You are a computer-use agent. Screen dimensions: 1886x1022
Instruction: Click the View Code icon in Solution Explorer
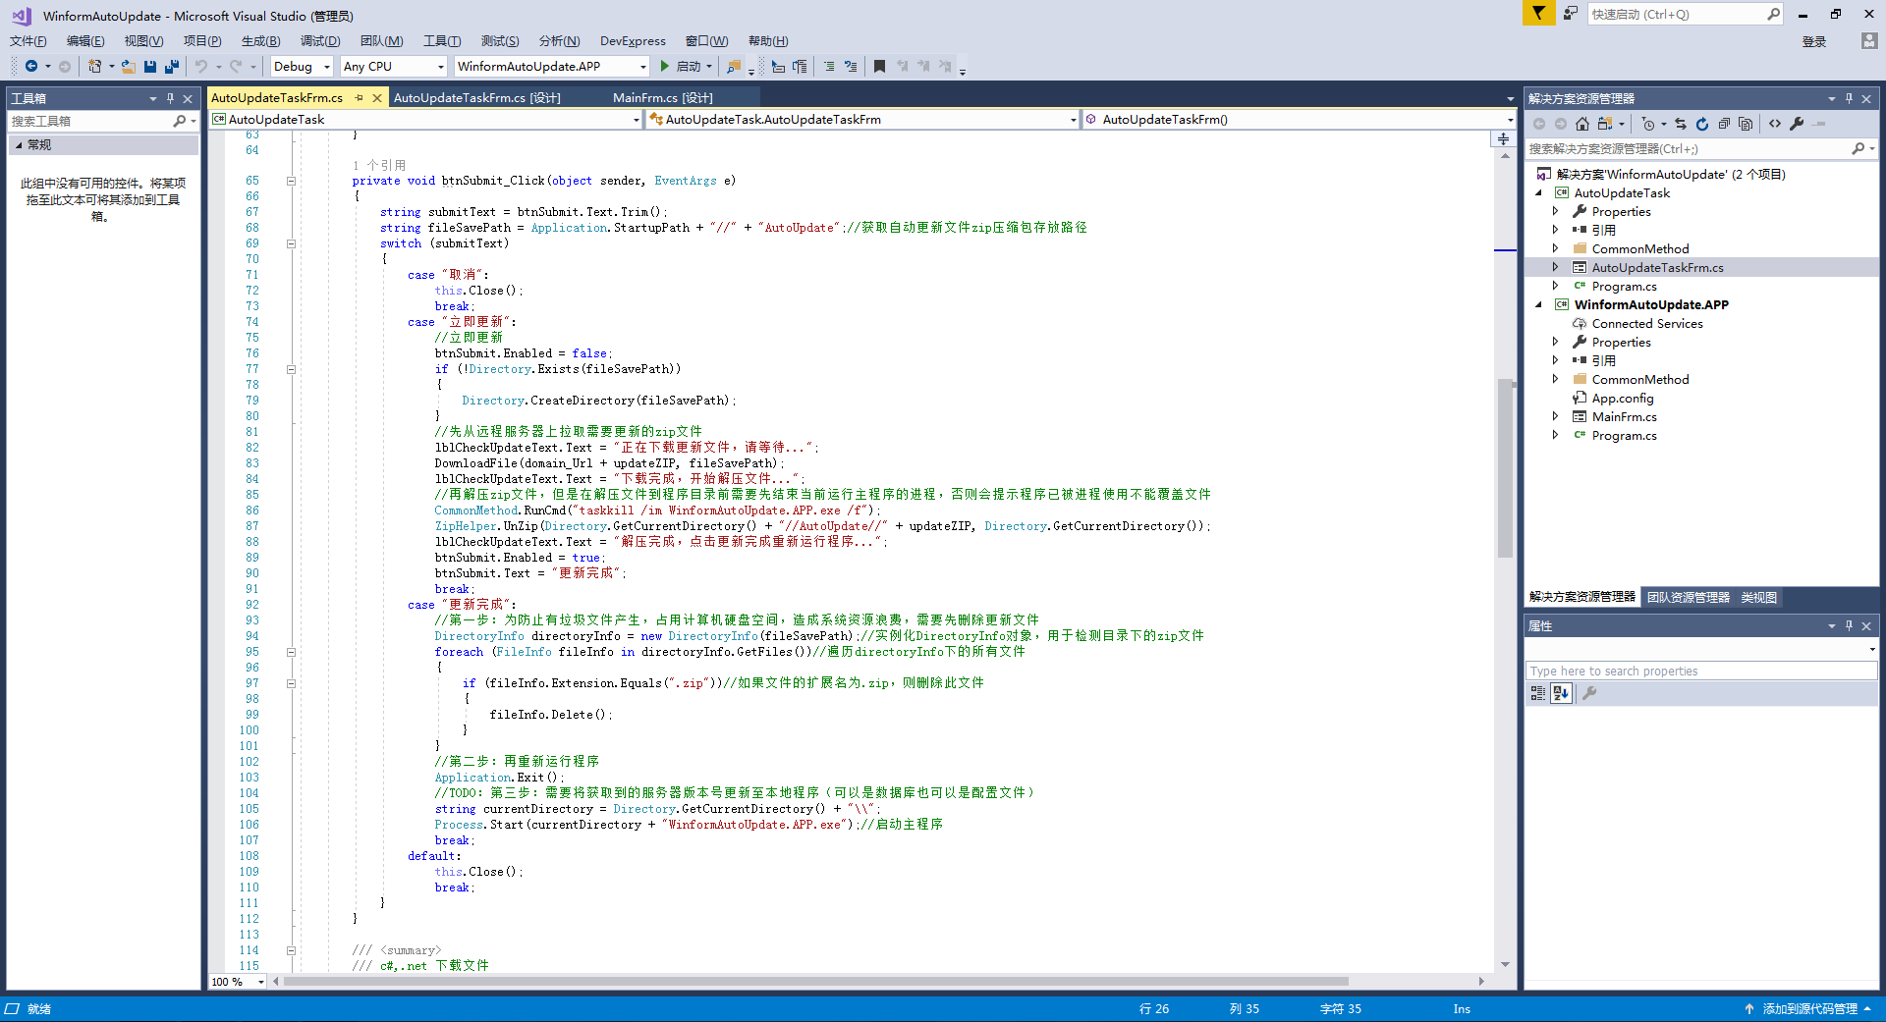pyautogui.click(x=1775, y=124)
